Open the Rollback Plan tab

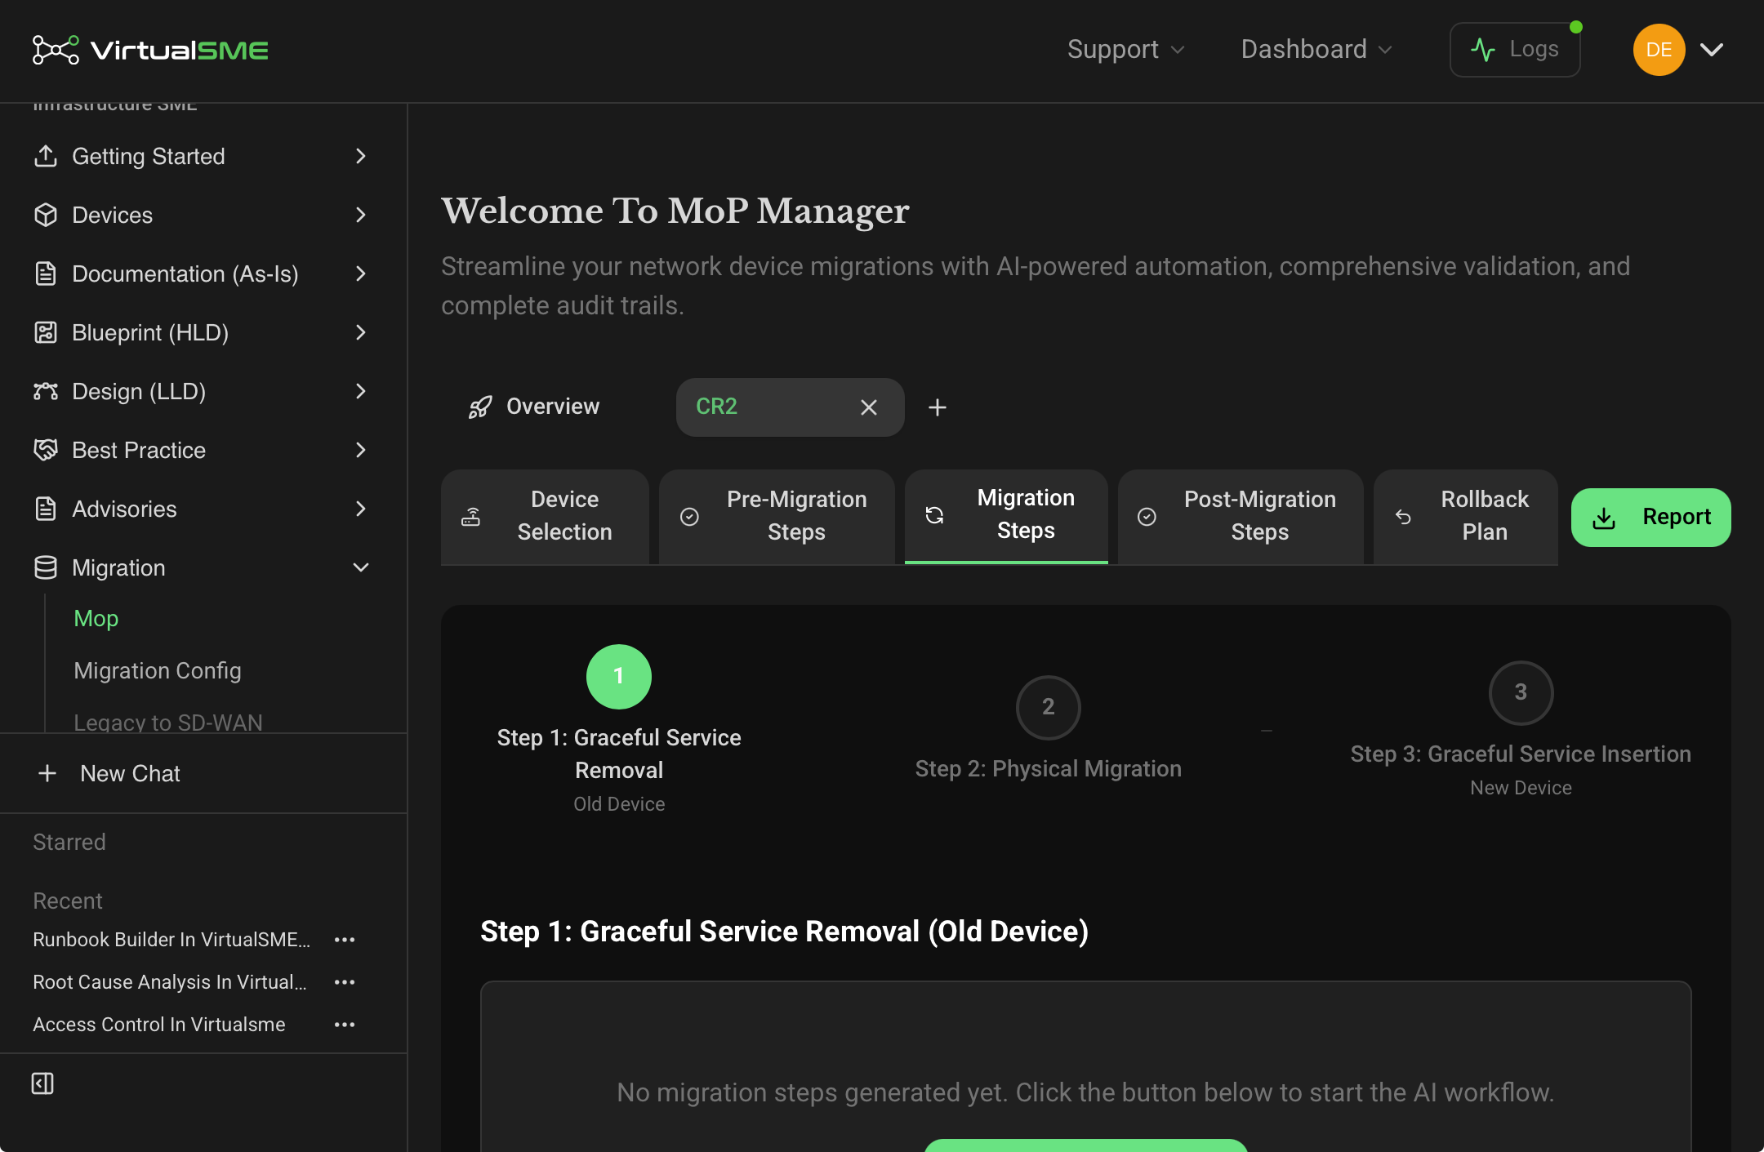[1466, 516]
